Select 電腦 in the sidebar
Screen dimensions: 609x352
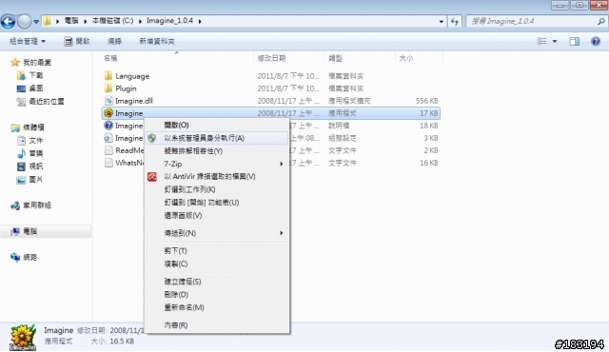[x=24, y=232]
